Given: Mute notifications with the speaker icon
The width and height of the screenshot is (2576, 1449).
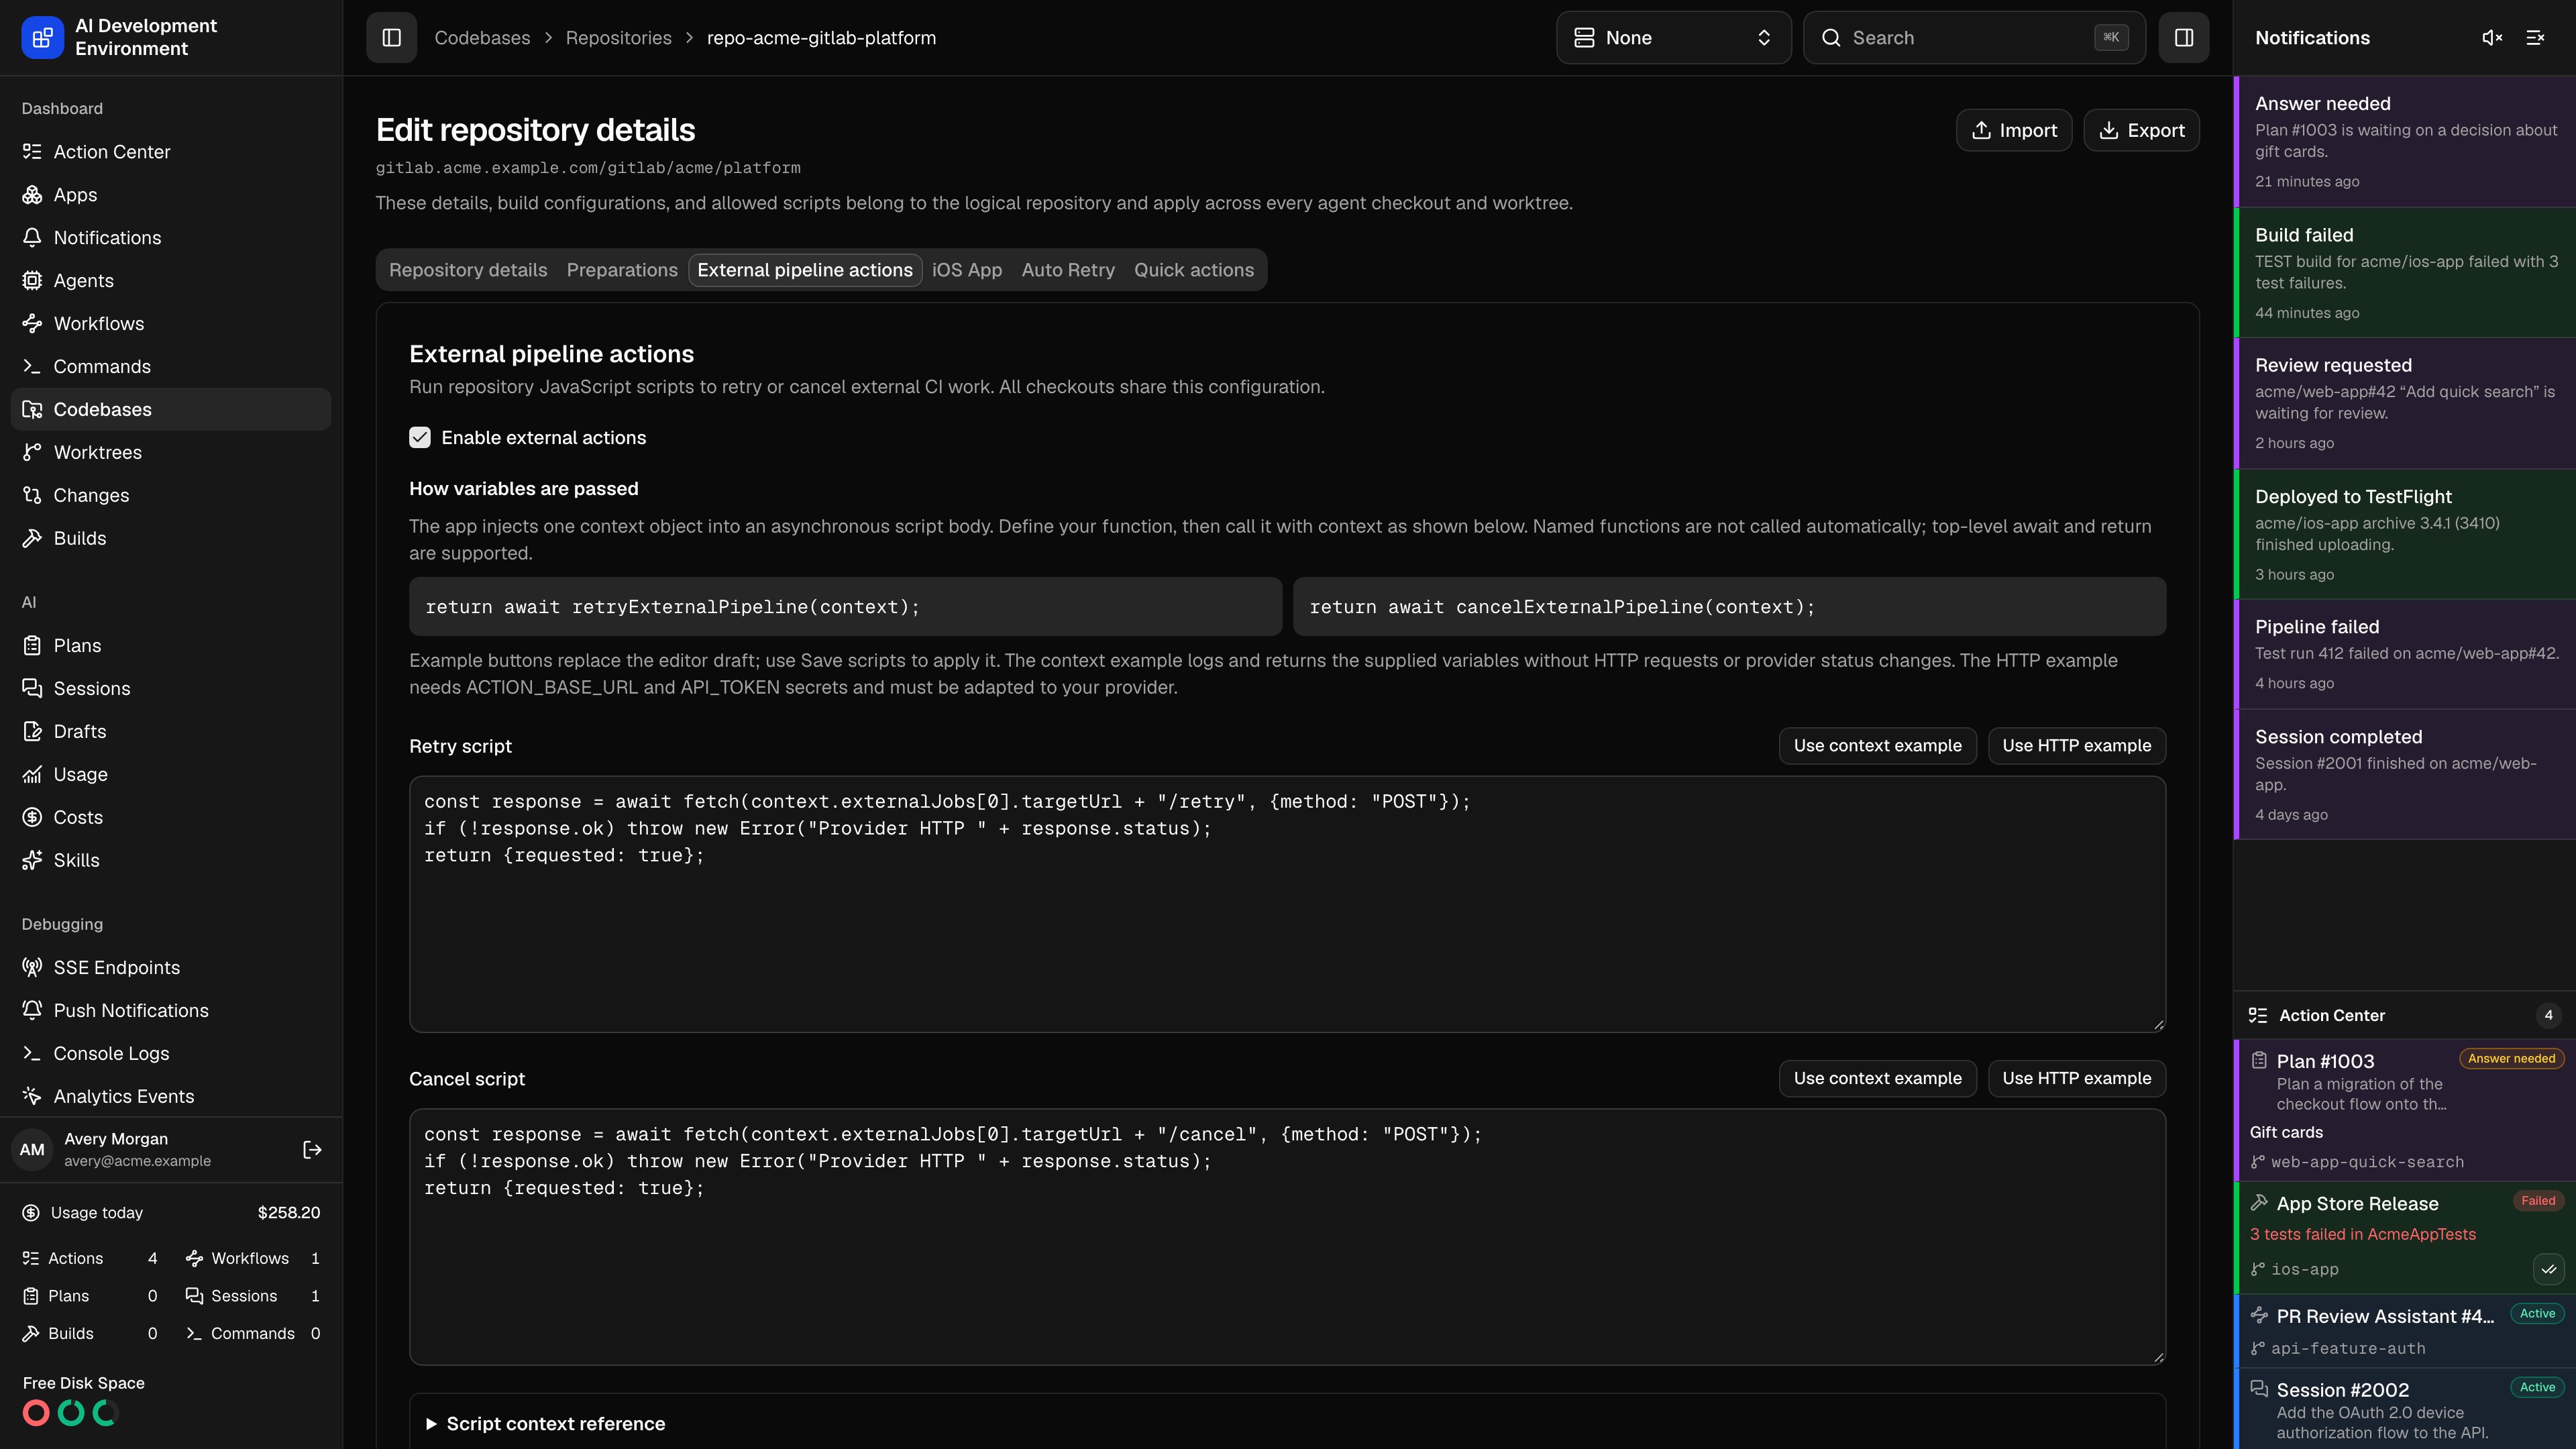Looking at the screenshot, I should click(x=2491, y=38).
